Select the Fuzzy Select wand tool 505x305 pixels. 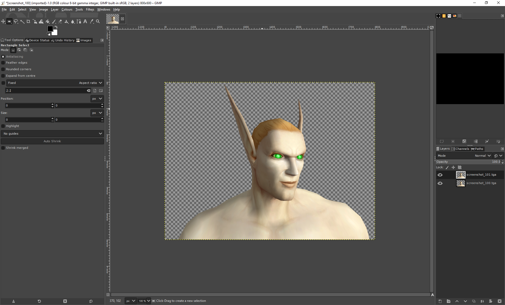tap(22, 22)
